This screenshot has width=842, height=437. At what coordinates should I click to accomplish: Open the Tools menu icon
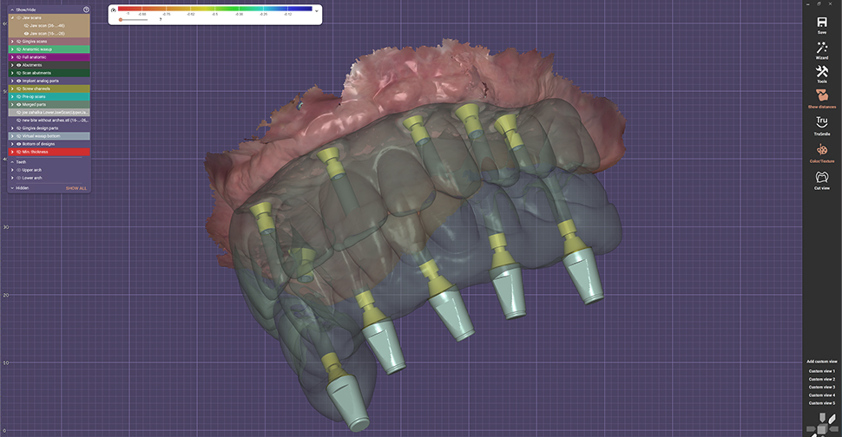click(x=821, y=72)
